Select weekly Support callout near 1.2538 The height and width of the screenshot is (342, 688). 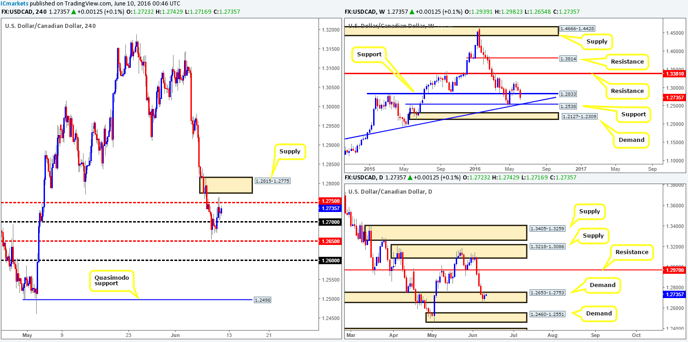[x=634, y=114]
